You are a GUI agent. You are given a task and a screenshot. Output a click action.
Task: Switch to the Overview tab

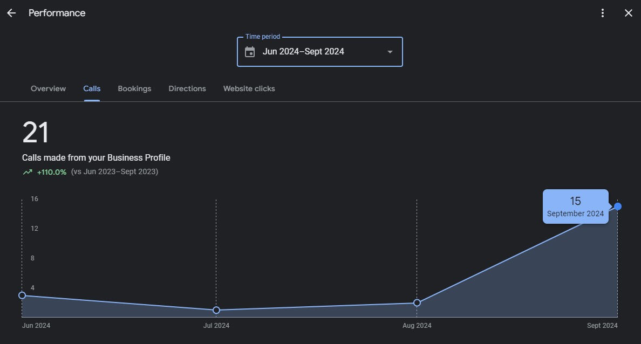(48, 88)
